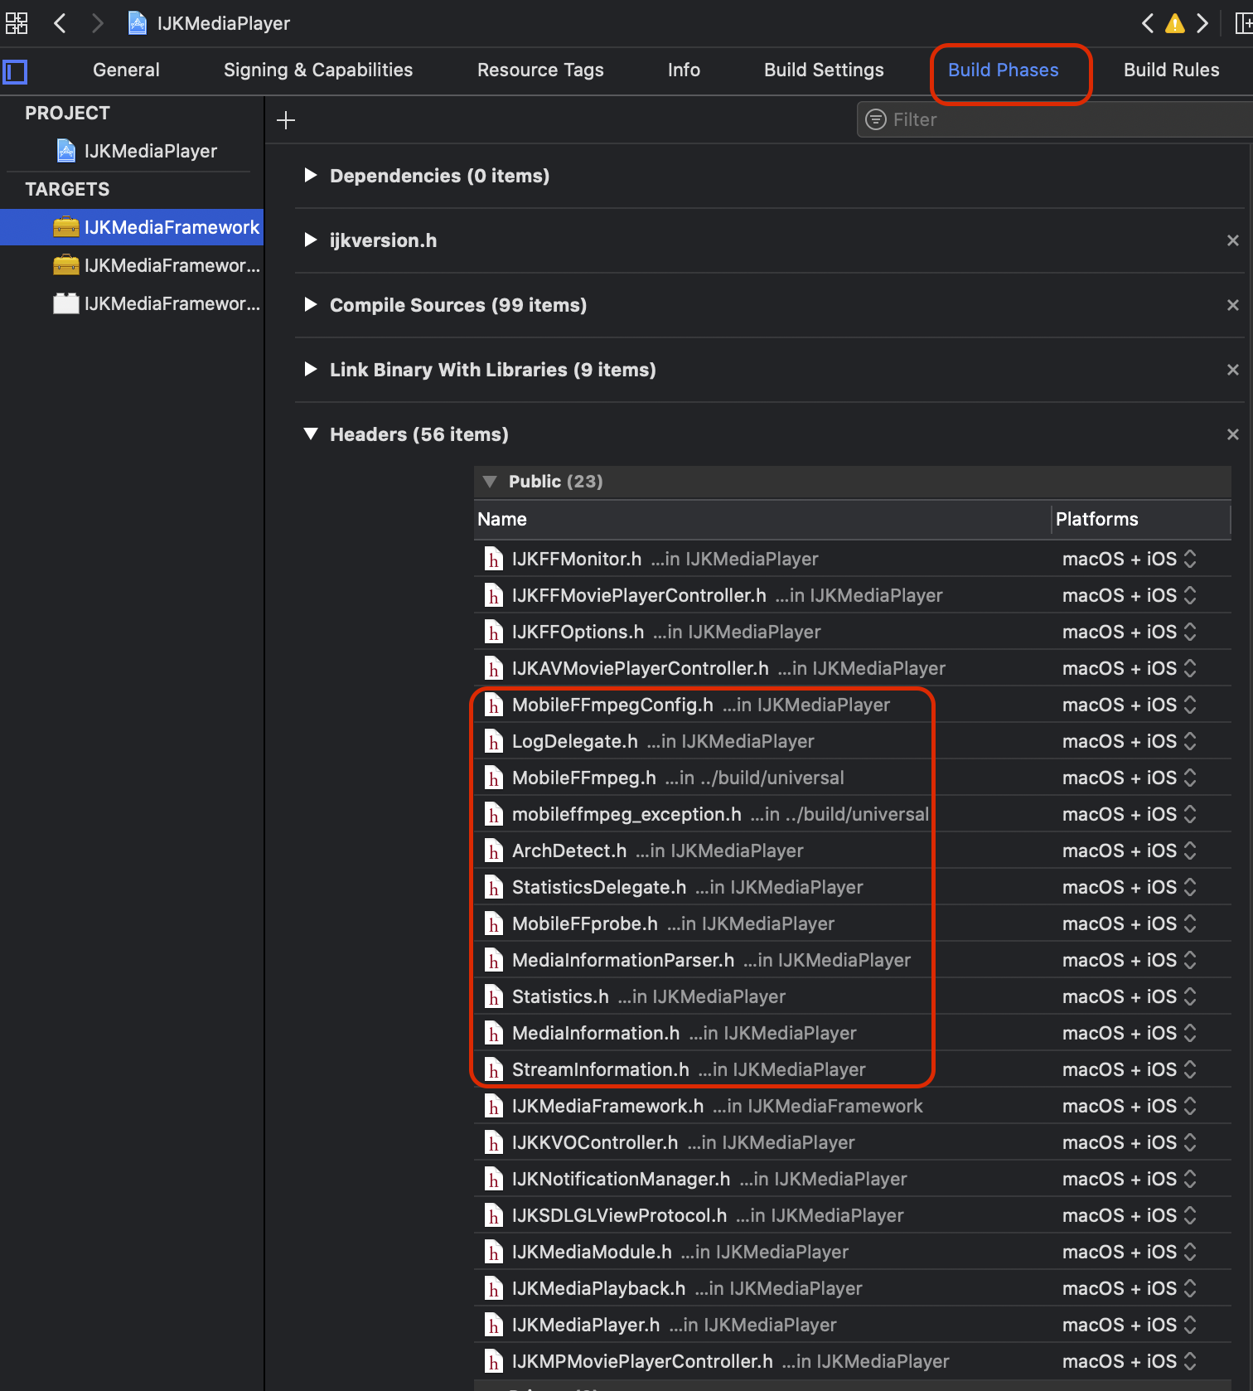Screen dimensions: 1253x1391
Task: Add a new build phase with plus button
Action: click(286, 120)
